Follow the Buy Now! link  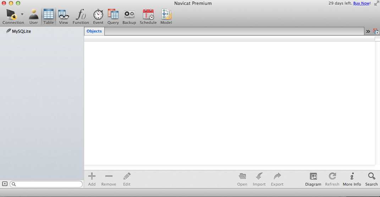362,4
